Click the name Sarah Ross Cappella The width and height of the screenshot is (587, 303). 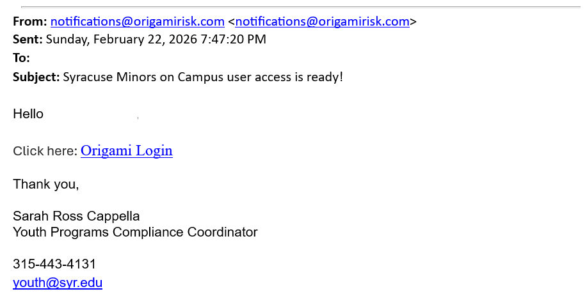(x=76, y=216)
